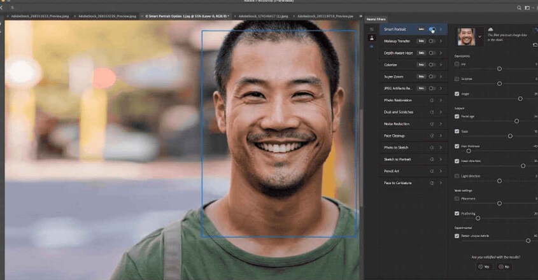Check the Surprise expression checkbox

(457, 79)
